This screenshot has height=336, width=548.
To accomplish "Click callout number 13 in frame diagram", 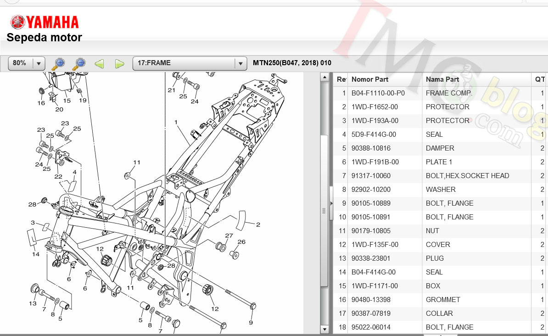I will click(33, 303).
